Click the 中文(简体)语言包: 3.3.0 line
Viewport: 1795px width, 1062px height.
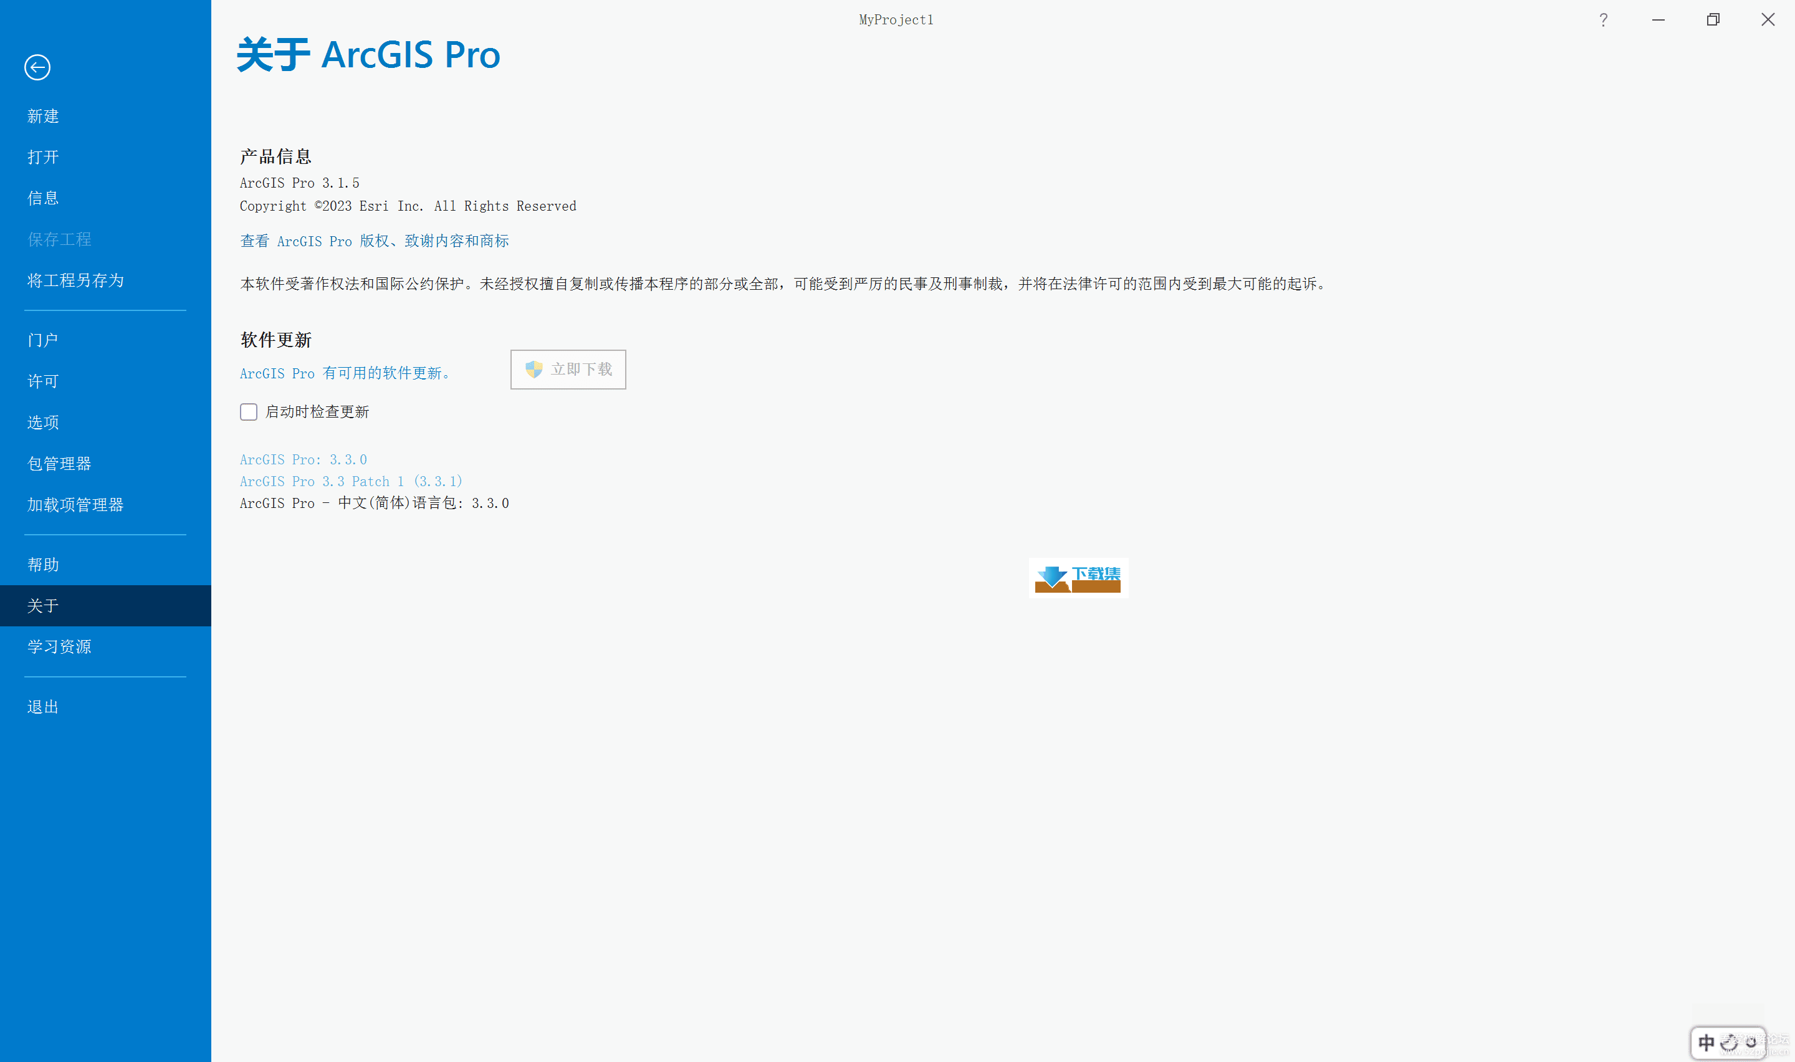[x=374, y=503]
